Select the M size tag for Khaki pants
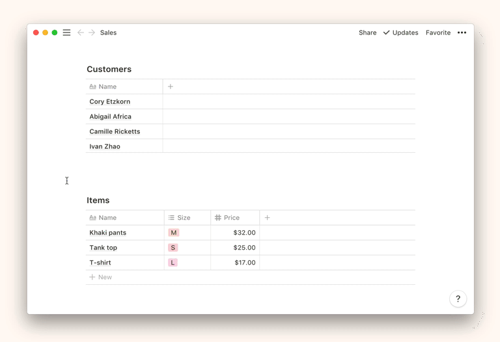Screen dimensions: 500x342 pyautogui.click(x=173, y=233)
